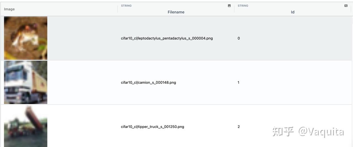Viewport: 353px width, 147px height.
Task: Click the STRING type label above Filename
Action: point(126,6)
